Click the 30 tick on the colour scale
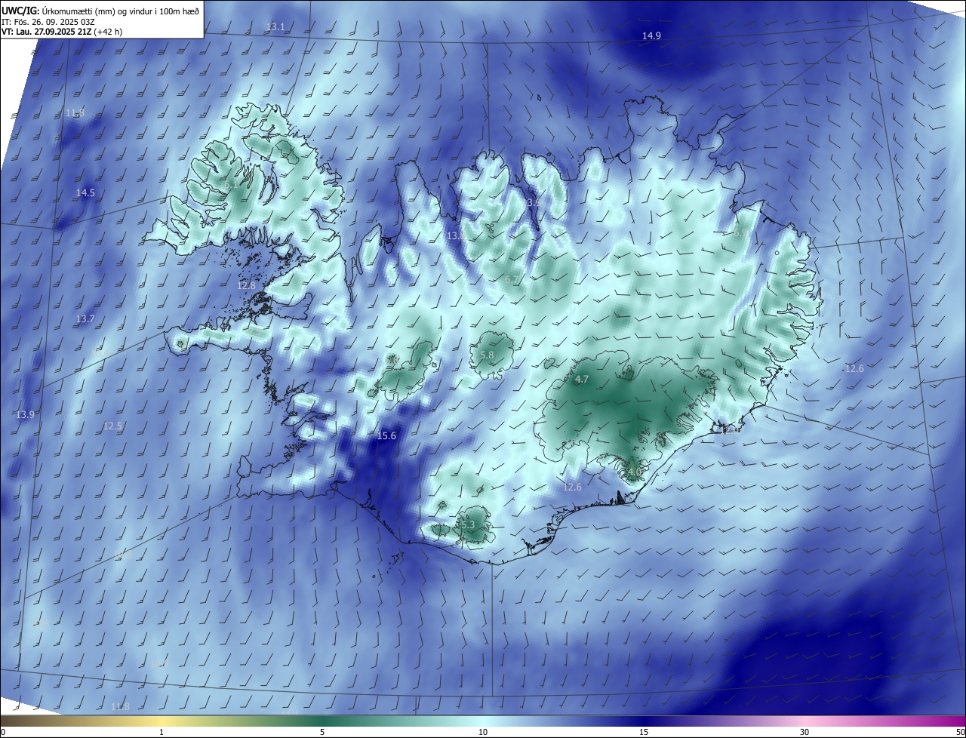Image resolution: width=966 pixels, height=738 pixels. click(804, 732)
